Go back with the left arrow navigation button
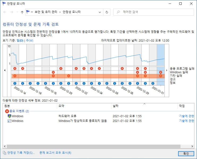 [5, 12]
